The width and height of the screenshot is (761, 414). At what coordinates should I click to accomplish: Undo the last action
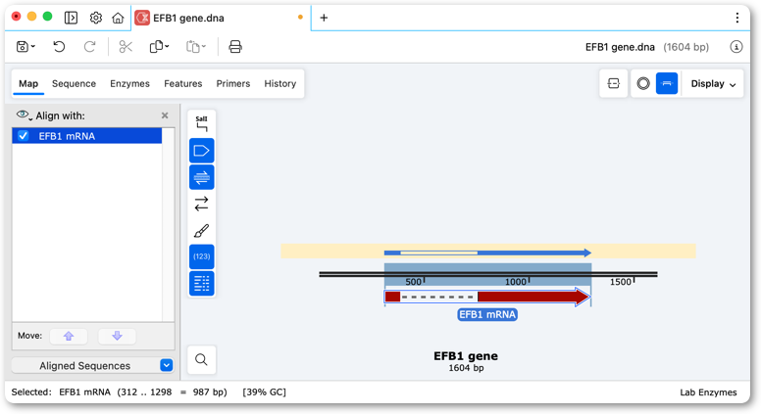tap(59, 46)
